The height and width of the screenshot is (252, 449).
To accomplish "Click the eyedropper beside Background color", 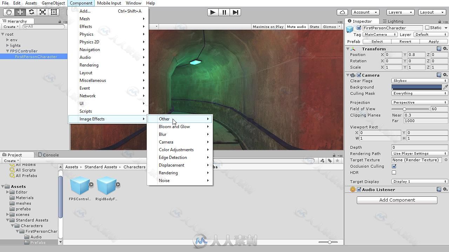I will point(445,87).
